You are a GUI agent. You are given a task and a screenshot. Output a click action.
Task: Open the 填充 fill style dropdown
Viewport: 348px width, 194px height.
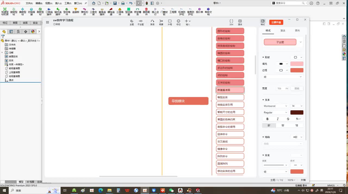pyautogui.click(x=283, y=64)
